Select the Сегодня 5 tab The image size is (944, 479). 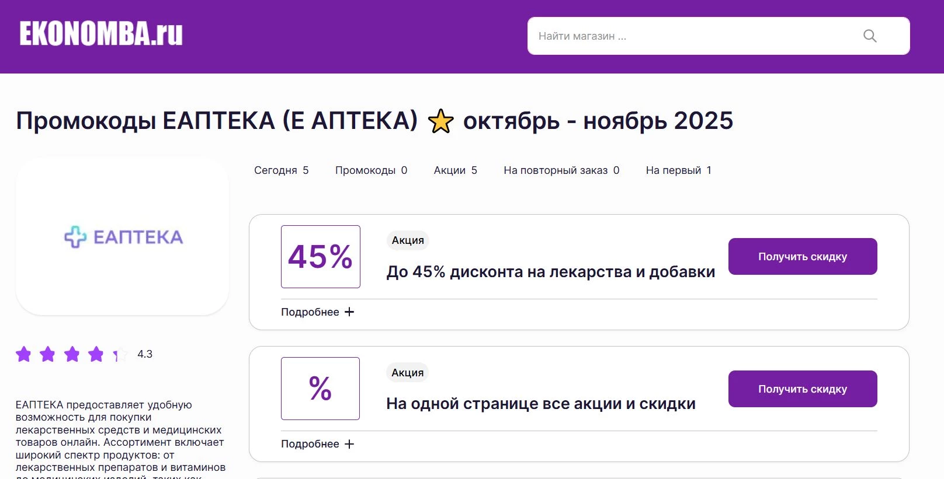point(281,170)
